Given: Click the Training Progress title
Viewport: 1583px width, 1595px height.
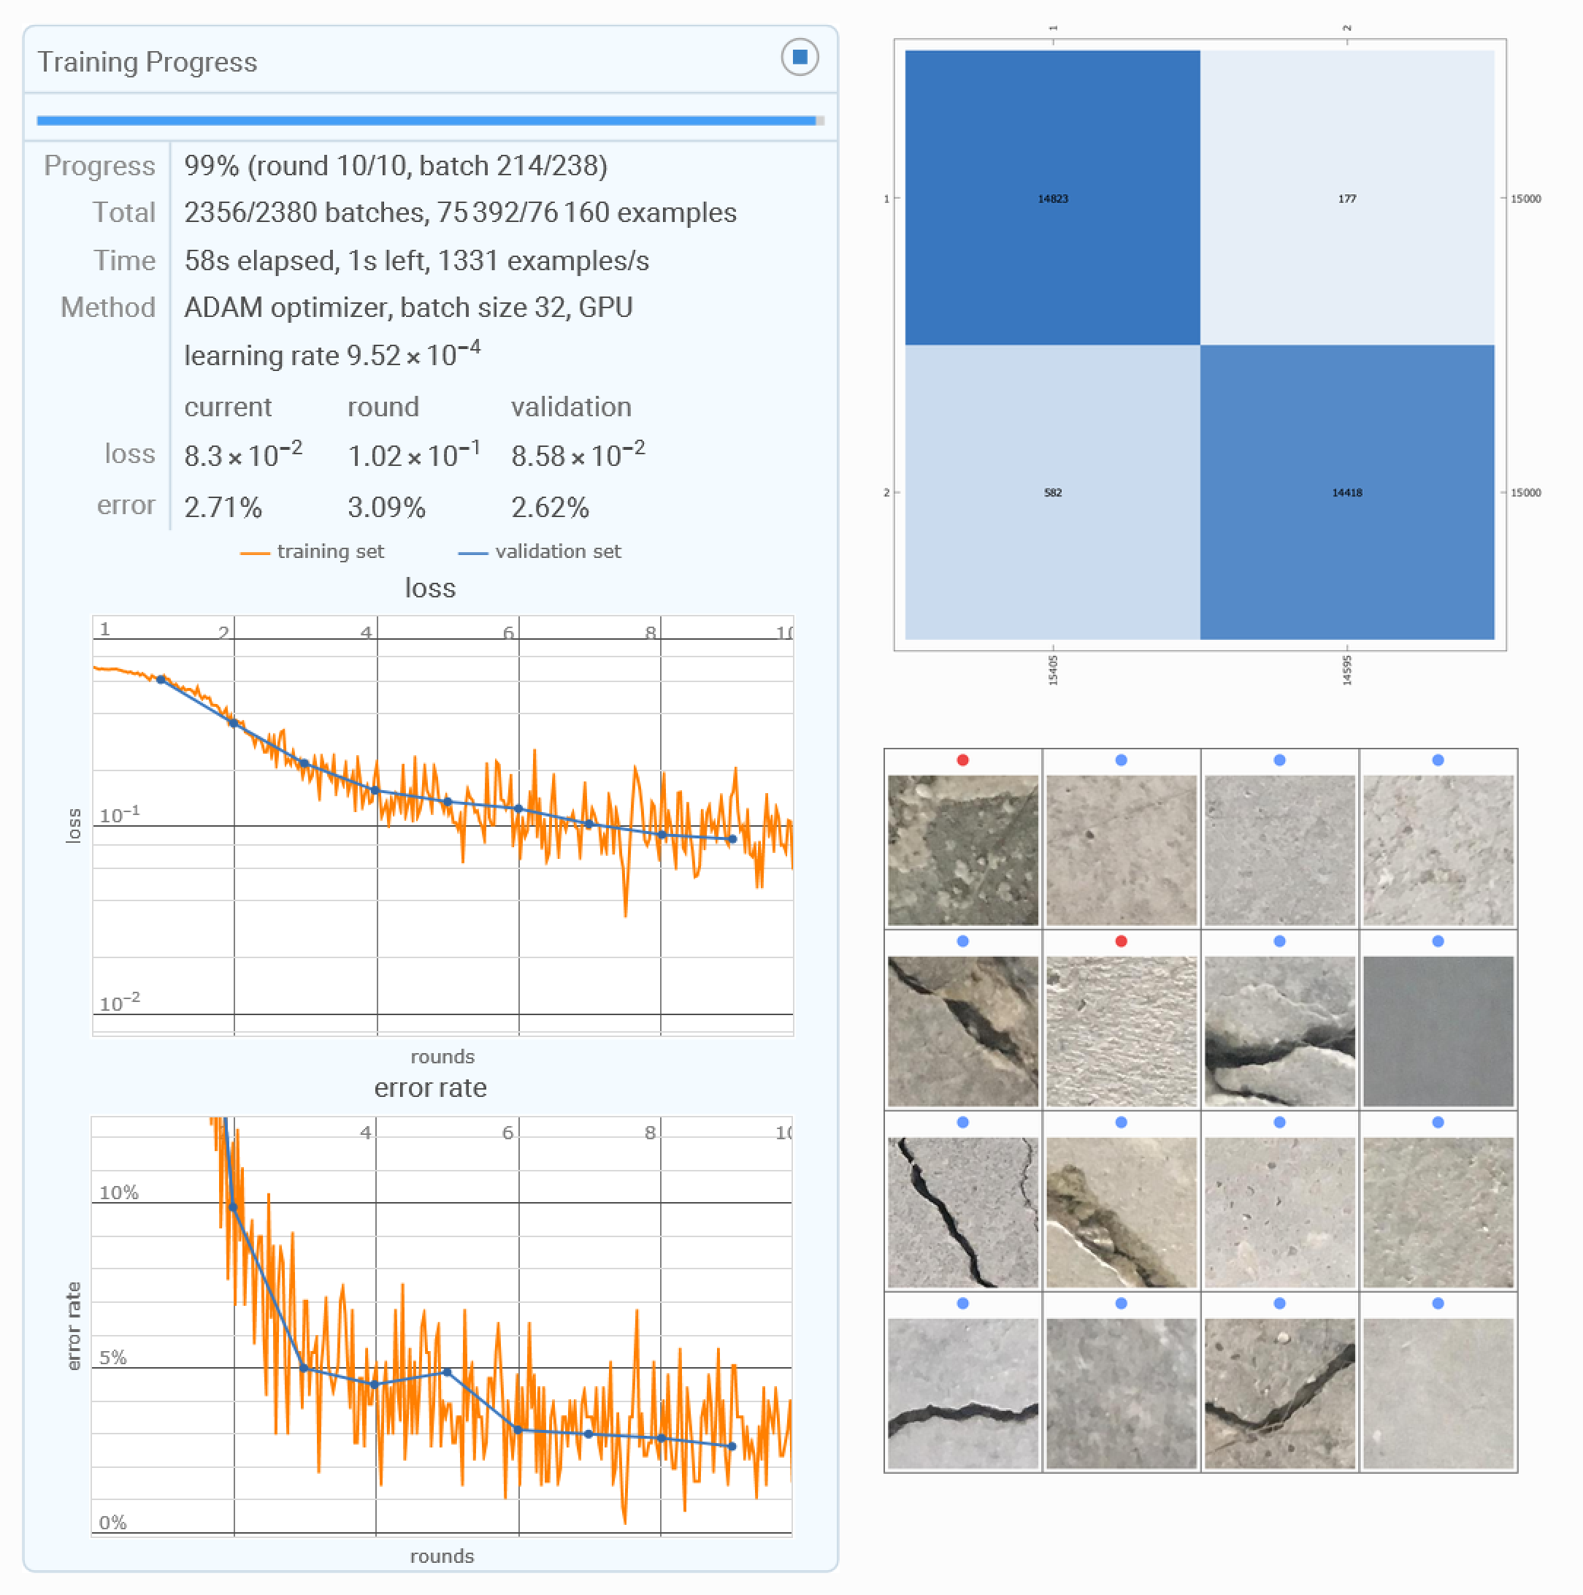Looking at the screenshot, I should tap(147, 62).
